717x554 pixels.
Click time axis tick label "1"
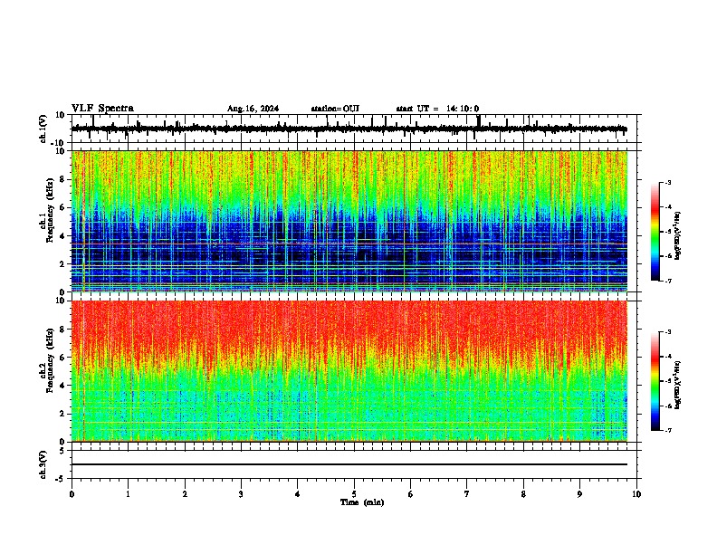pos(128,494)
